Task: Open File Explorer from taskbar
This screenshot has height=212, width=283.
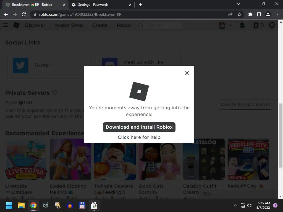Action: point(21,205)
